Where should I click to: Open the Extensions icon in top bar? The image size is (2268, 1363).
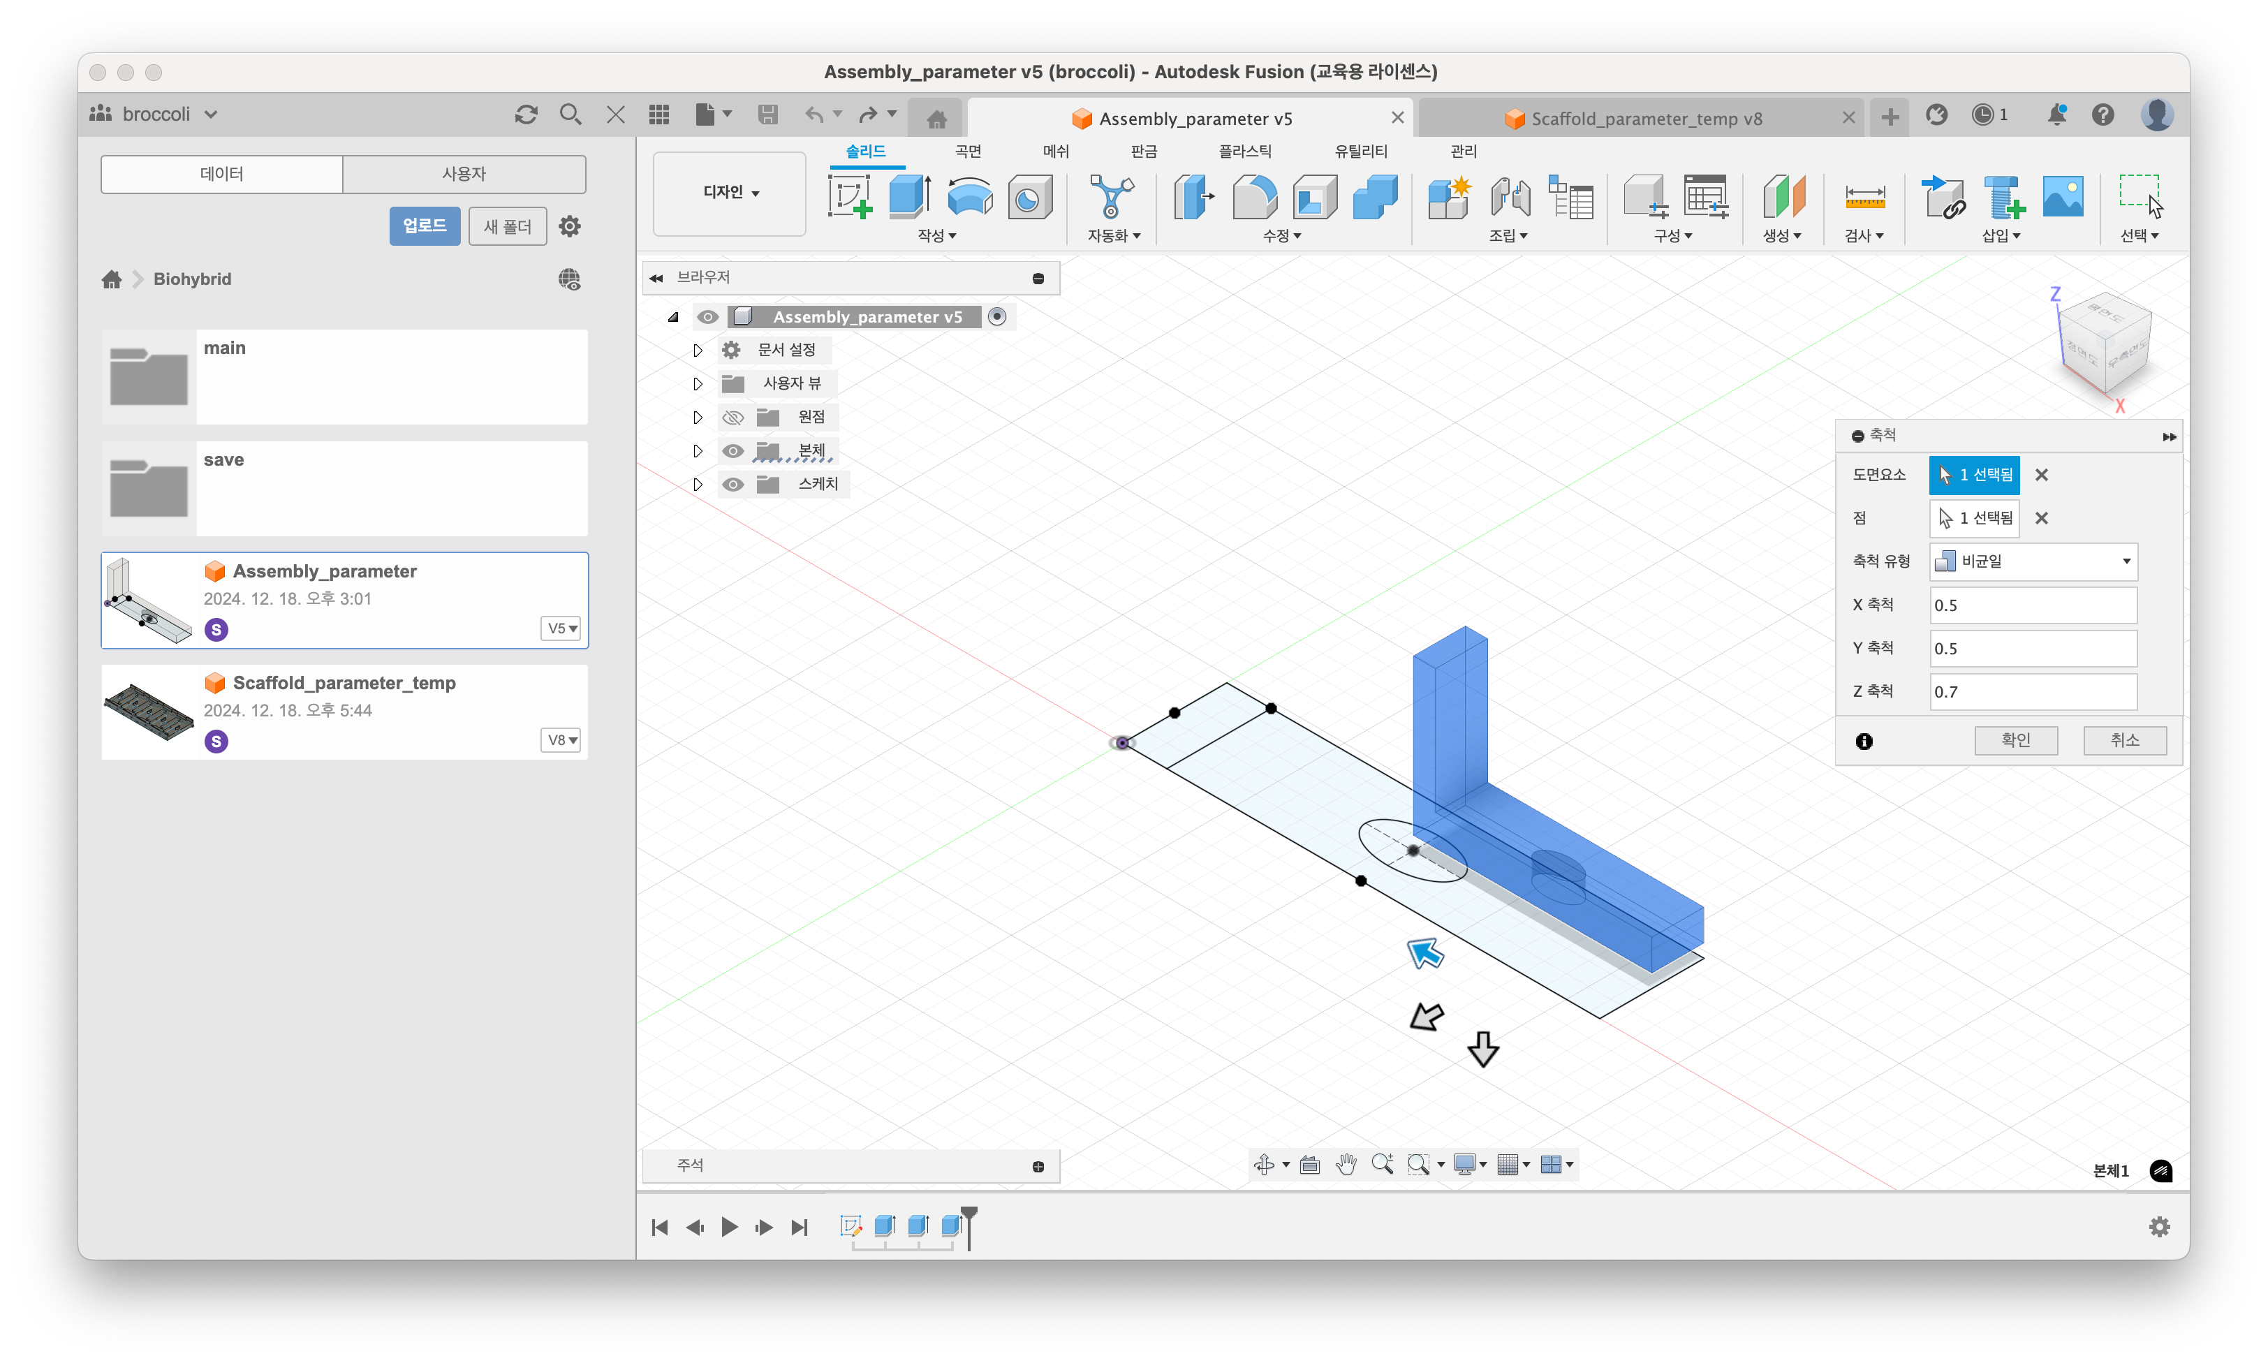[x=1936, y=115]
